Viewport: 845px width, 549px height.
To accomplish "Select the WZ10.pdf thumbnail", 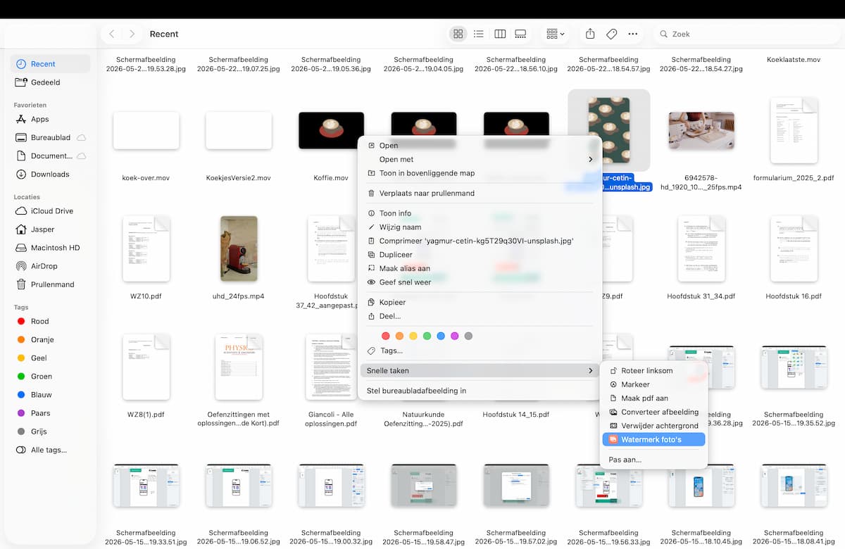I will (146, 248).
